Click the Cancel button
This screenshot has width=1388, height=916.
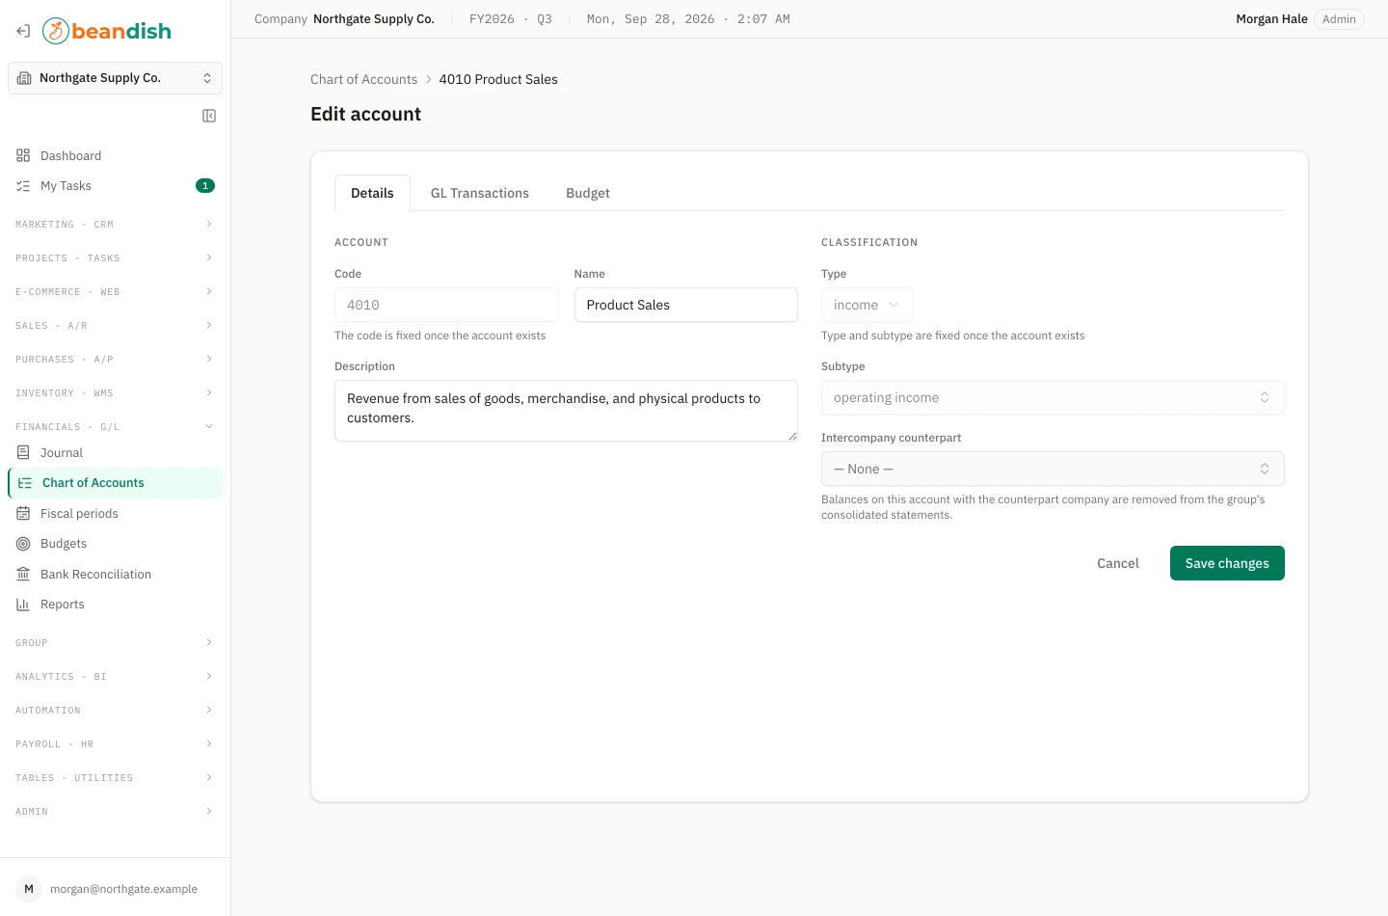click(1118, 563)
